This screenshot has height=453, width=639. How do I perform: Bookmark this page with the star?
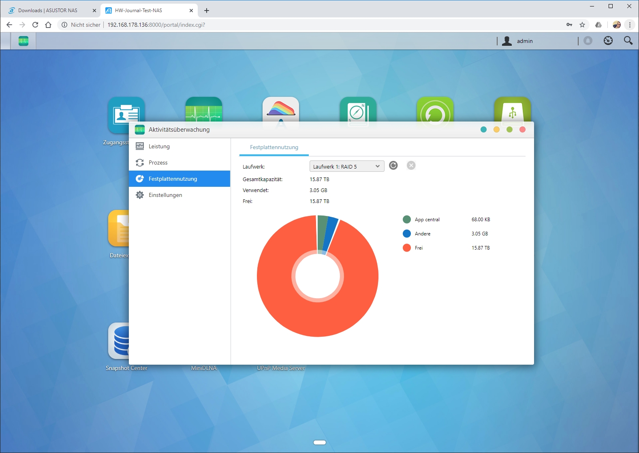point(582,25)
